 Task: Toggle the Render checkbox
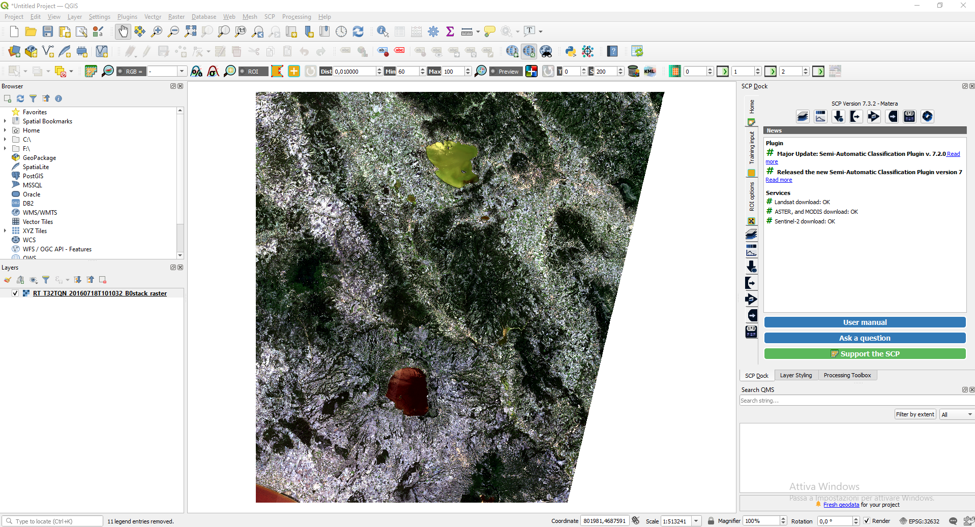pos(867,521)
